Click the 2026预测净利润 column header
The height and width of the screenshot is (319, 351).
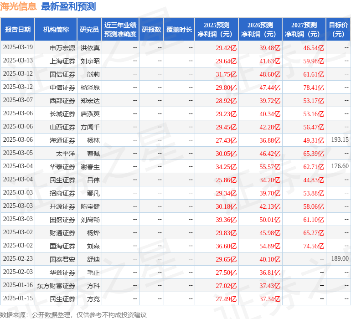(x=260, y=30)
